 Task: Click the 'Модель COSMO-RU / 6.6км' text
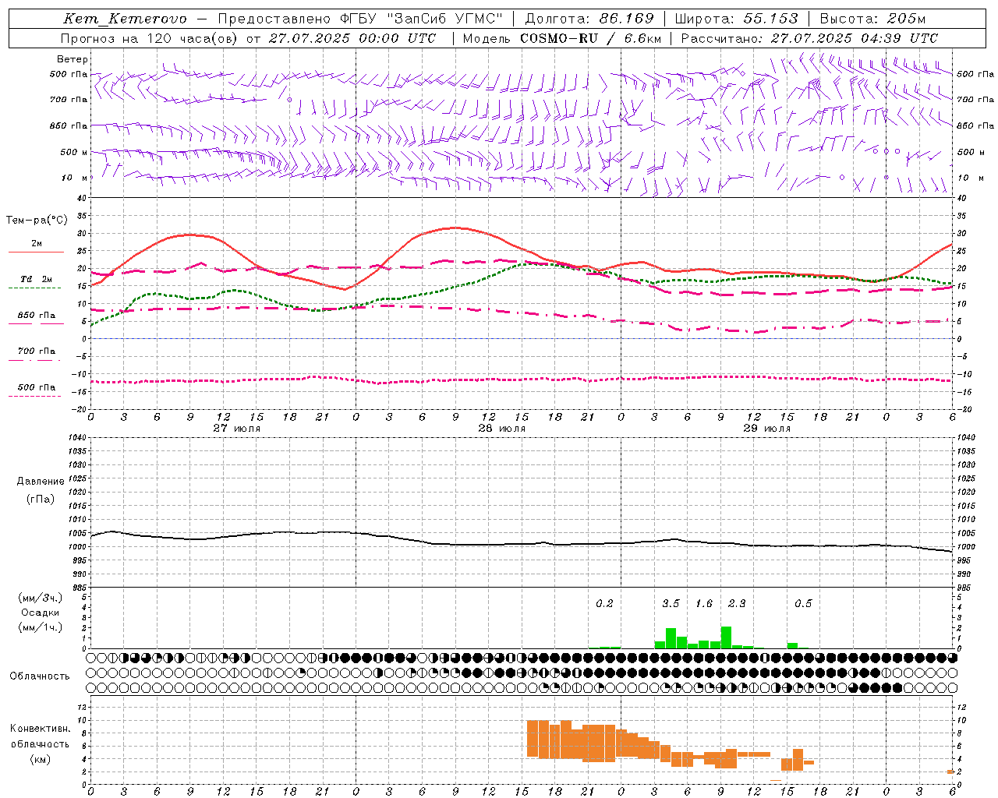click(x=562, y=38)
